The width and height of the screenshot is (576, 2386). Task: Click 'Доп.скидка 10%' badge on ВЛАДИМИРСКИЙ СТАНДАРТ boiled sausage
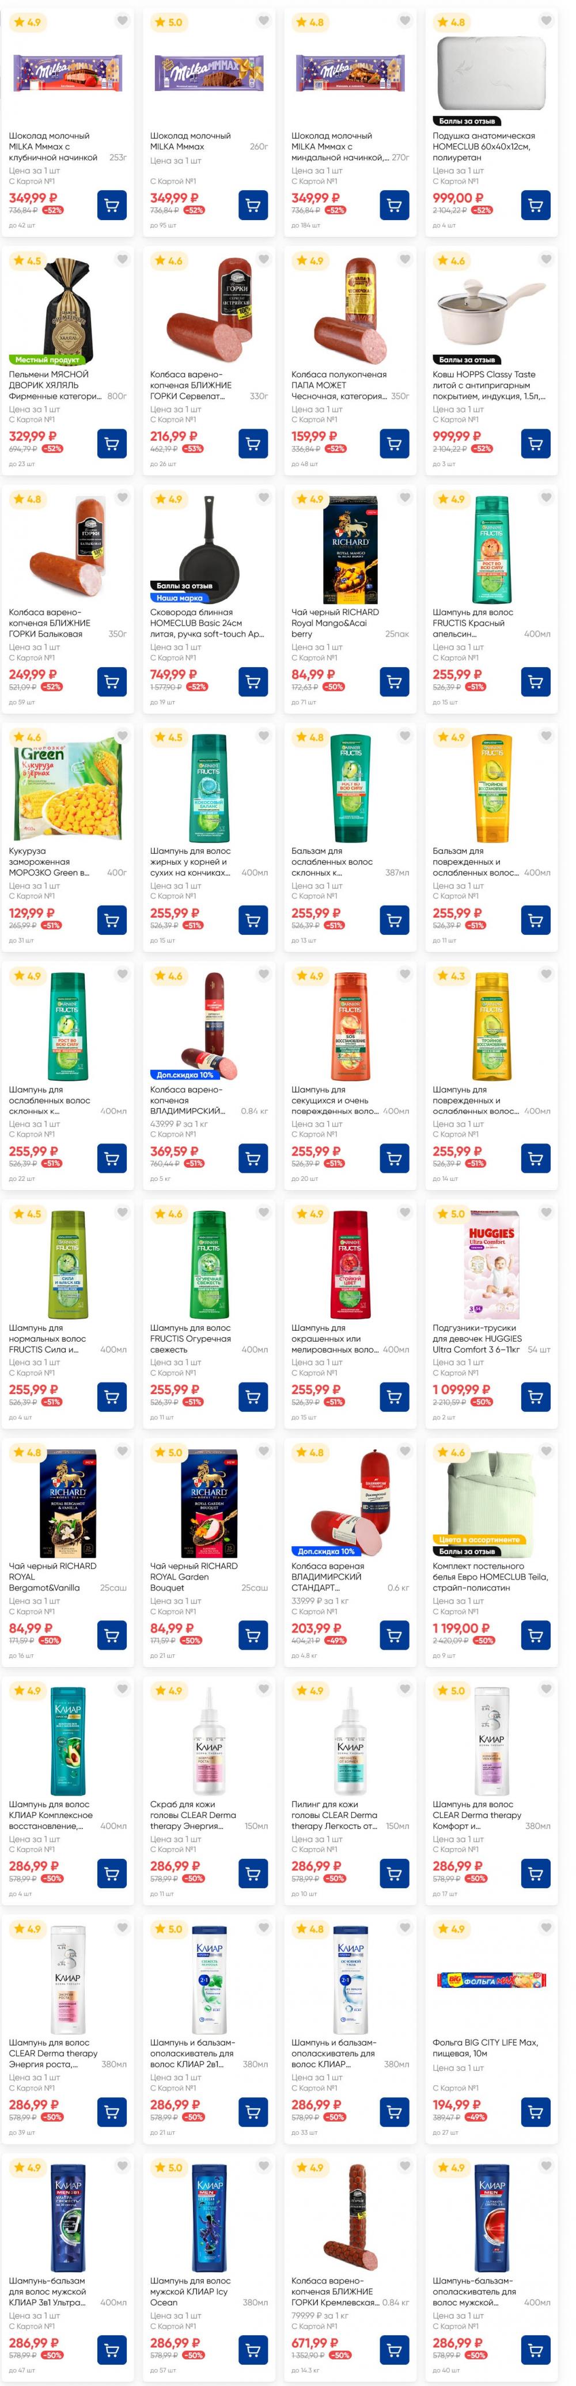coord(326,1551)
